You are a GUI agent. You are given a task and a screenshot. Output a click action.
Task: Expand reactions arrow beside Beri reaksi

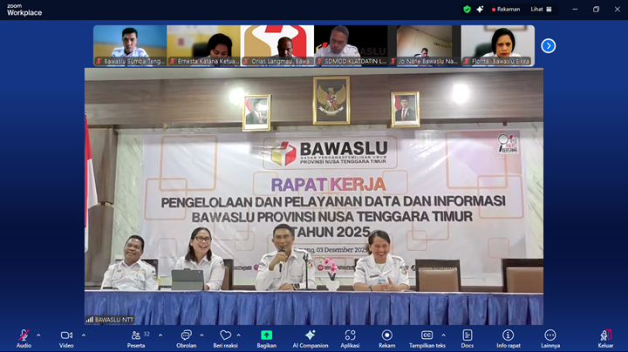click(239, 335)
